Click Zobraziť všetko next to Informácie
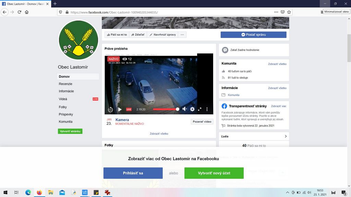 [277, 88]
